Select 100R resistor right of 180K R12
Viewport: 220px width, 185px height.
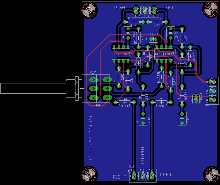click(161, 102)
